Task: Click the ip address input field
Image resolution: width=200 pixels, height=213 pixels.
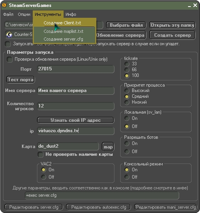Action: [76, 131]
